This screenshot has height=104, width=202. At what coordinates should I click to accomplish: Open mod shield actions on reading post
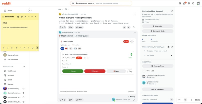coord(134,27)
